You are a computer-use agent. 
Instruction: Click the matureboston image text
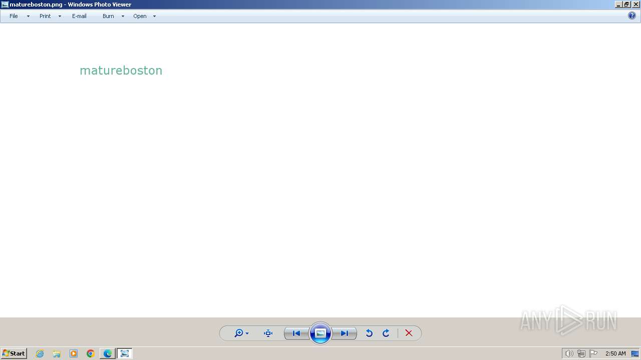121,70
